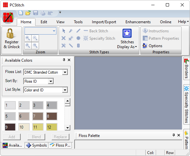Click the Undo arrow icon in quick toolbar
190x156 pixels.
click(x=50, y=13)
